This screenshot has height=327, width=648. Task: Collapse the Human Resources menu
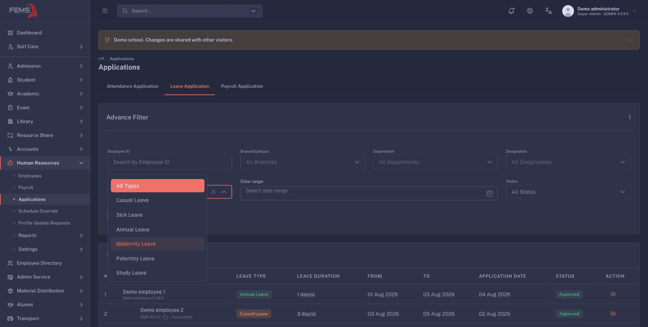coord(81,163)
